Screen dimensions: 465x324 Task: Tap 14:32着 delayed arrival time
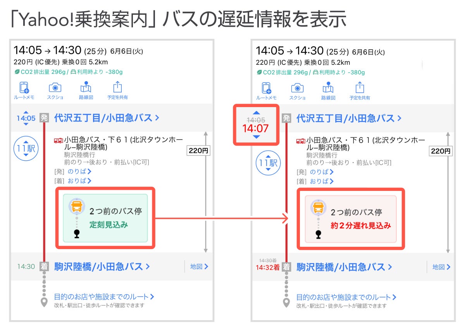click(x=267, y=267)
